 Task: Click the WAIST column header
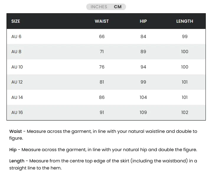(x=102, y=21)
